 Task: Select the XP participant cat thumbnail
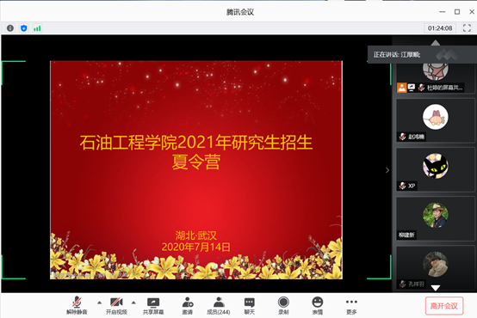coord(436,169)
